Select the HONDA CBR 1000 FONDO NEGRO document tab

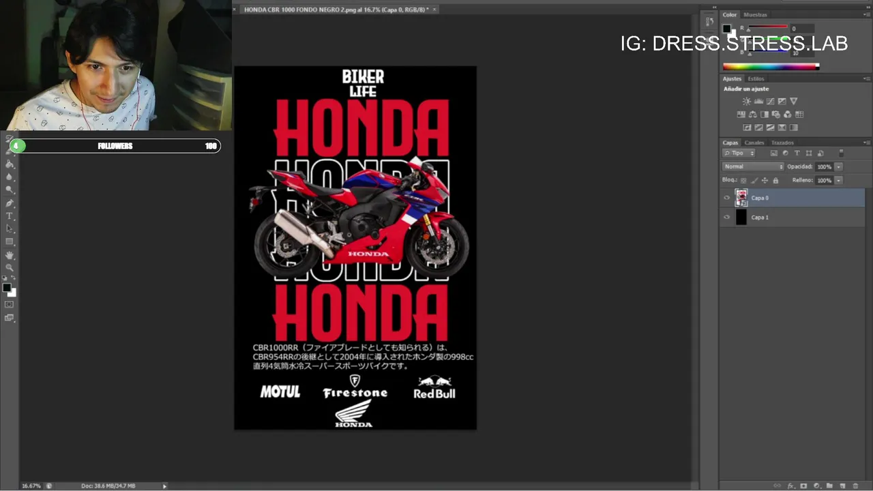[x=336, y=10]
